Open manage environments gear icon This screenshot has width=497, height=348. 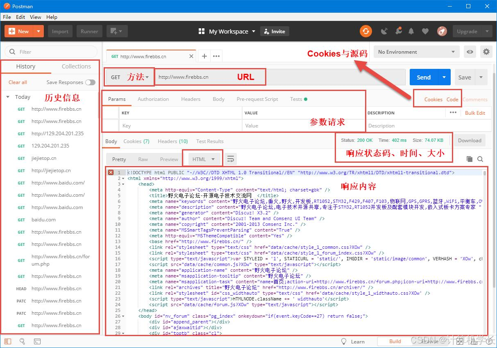point(486,52)
